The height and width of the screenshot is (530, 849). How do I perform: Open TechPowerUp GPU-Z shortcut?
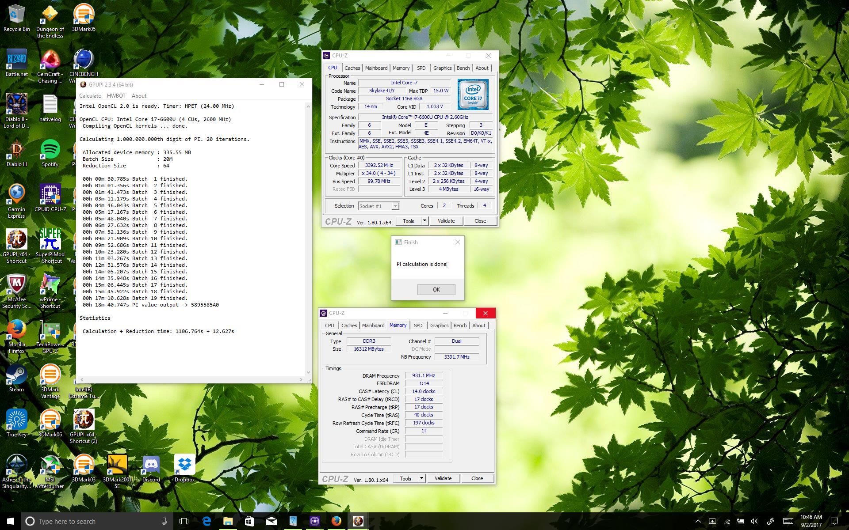tap(50, 337)
